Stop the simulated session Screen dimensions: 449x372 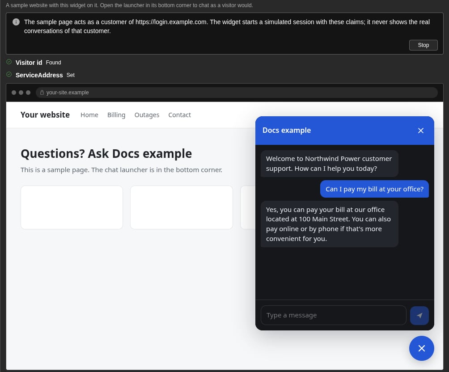click(423, 45)
